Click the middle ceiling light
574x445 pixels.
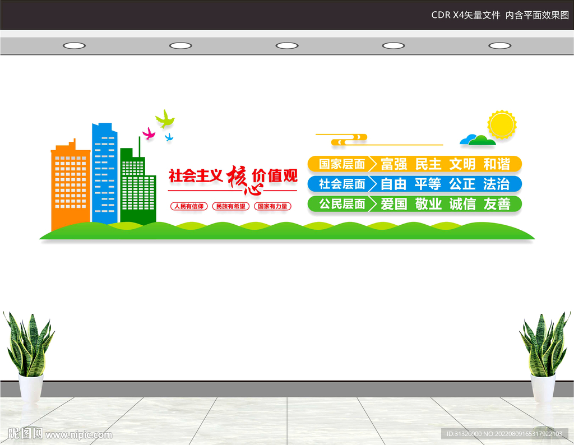point(287,46)
